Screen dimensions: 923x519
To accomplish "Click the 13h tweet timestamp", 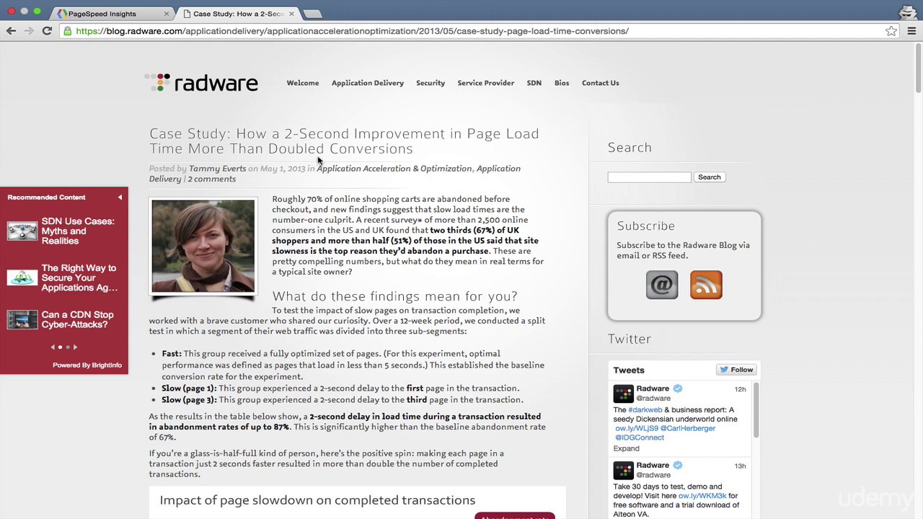I will (740, 466).
